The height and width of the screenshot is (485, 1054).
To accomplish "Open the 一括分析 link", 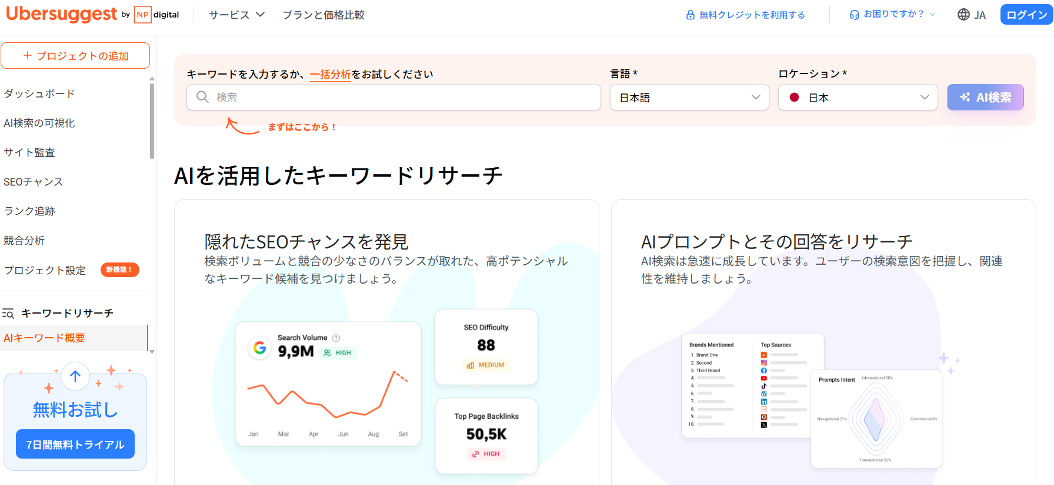I will (331, 75).
